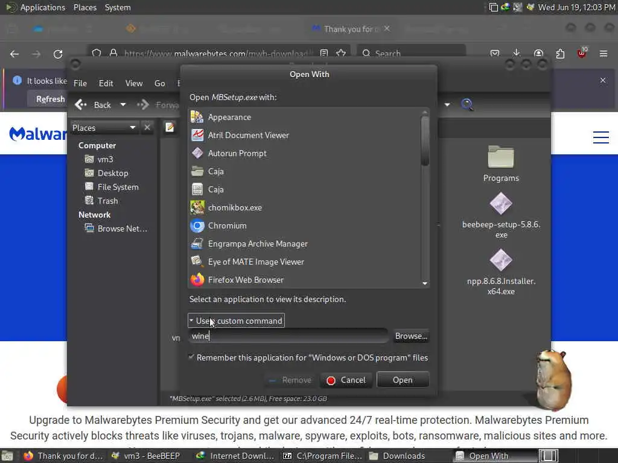
Task: Click the uBlock shield icon in Firefox
Action: pyautogui.click(x=582, y=53)
